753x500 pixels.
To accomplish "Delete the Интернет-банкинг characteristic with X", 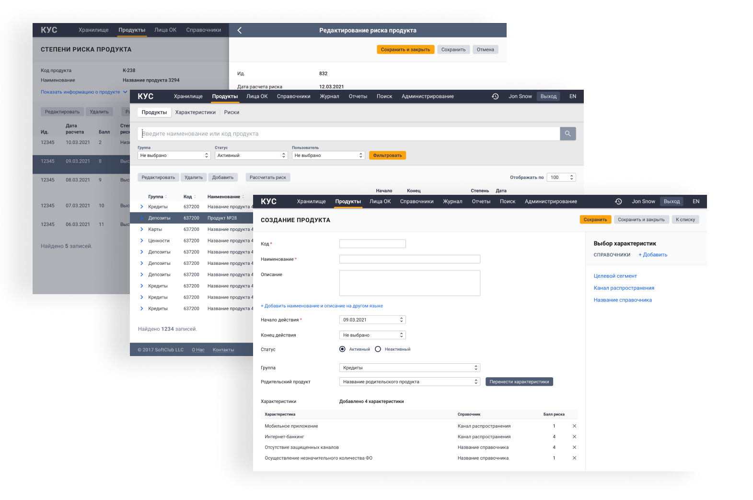I will pyautogui.click(x=574, y=437).
